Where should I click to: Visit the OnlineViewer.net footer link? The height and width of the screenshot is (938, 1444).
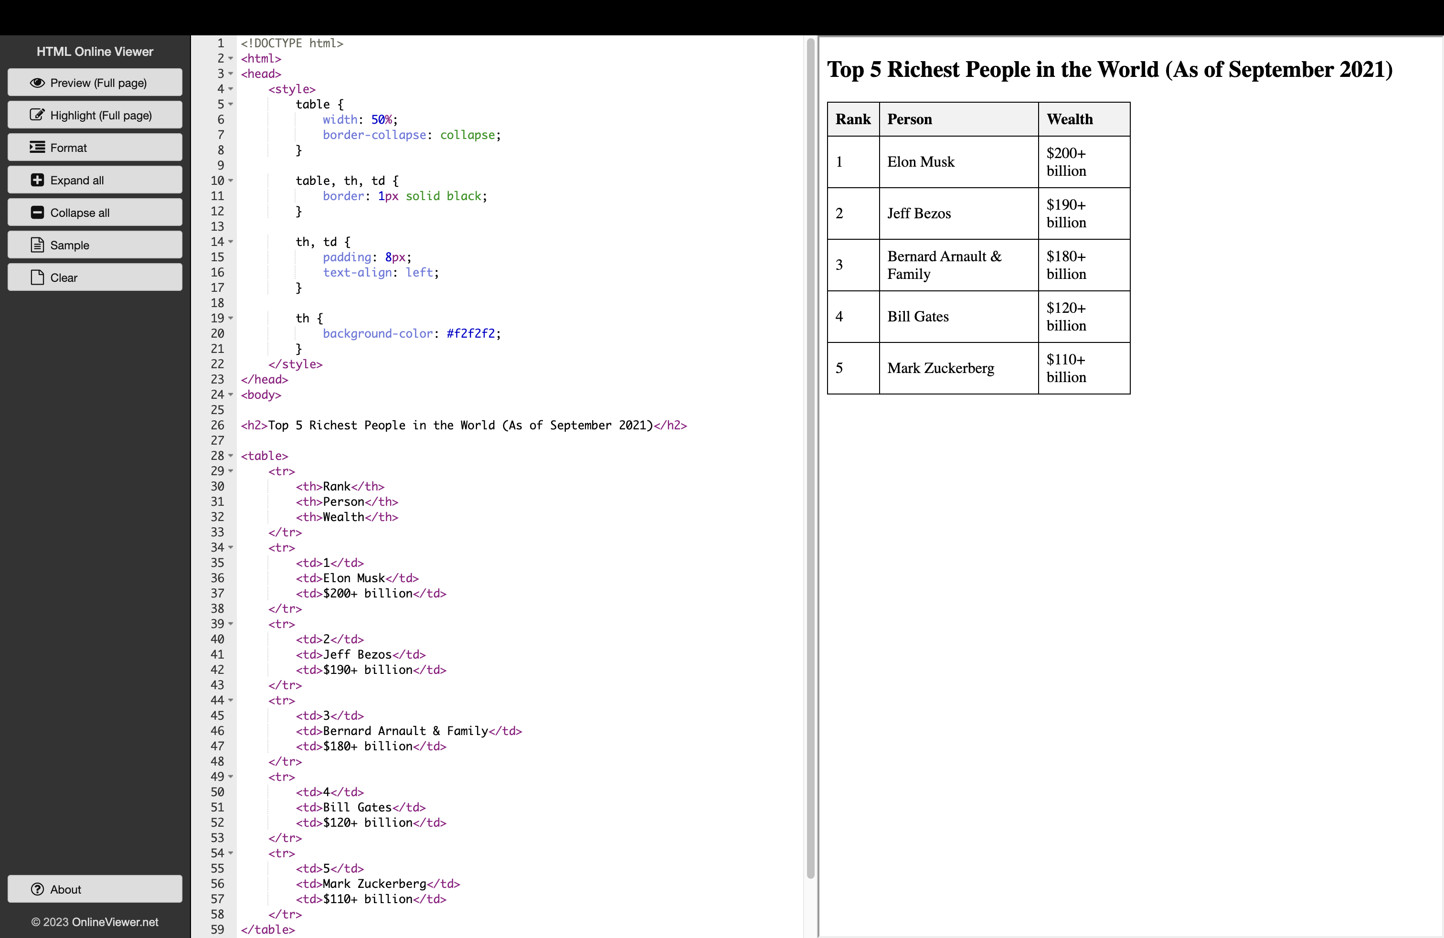[x=115, y=922]
